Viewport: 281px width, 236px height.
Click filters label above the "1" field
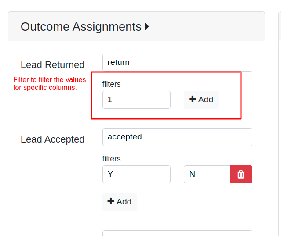click(x=111, y=84)
